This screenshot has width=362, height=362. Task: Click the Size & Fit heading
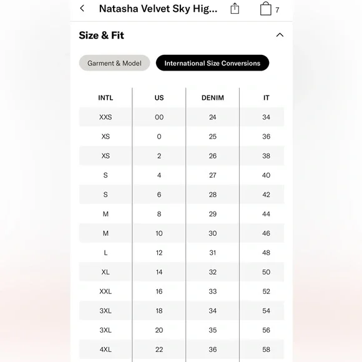[101, 36]
